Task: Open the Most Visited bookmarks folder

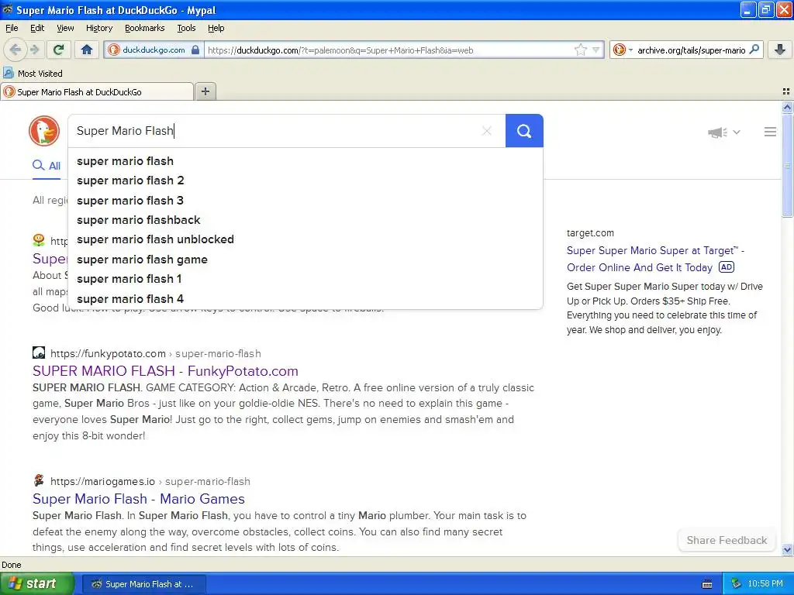Action: 33,74
